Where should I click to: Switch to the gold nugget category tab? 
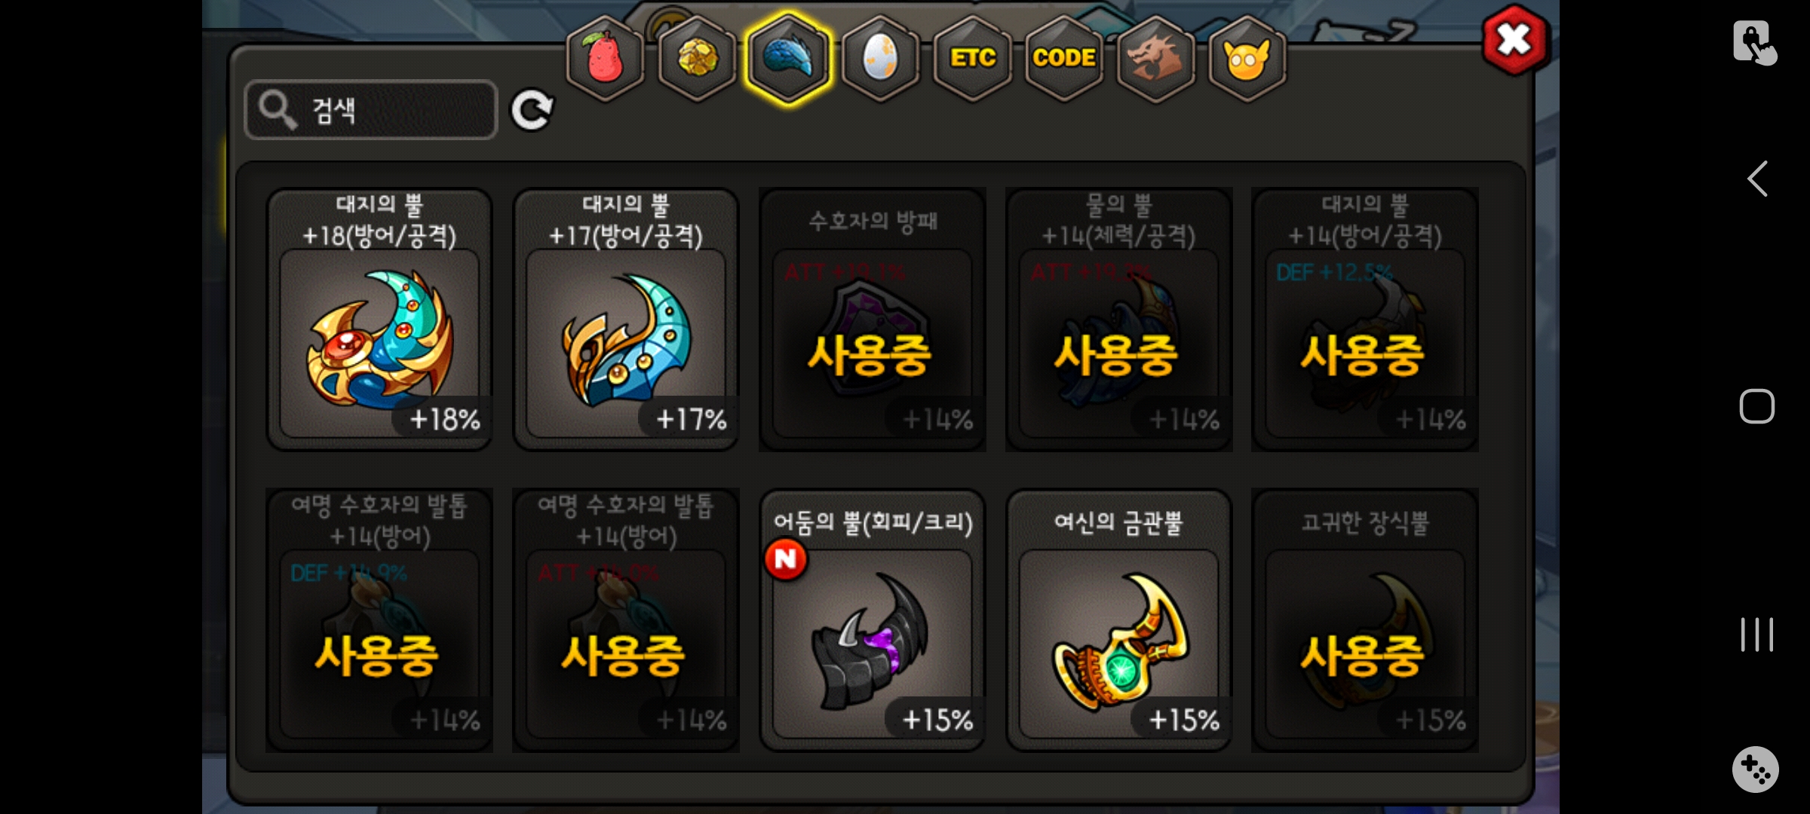point(697,58)
